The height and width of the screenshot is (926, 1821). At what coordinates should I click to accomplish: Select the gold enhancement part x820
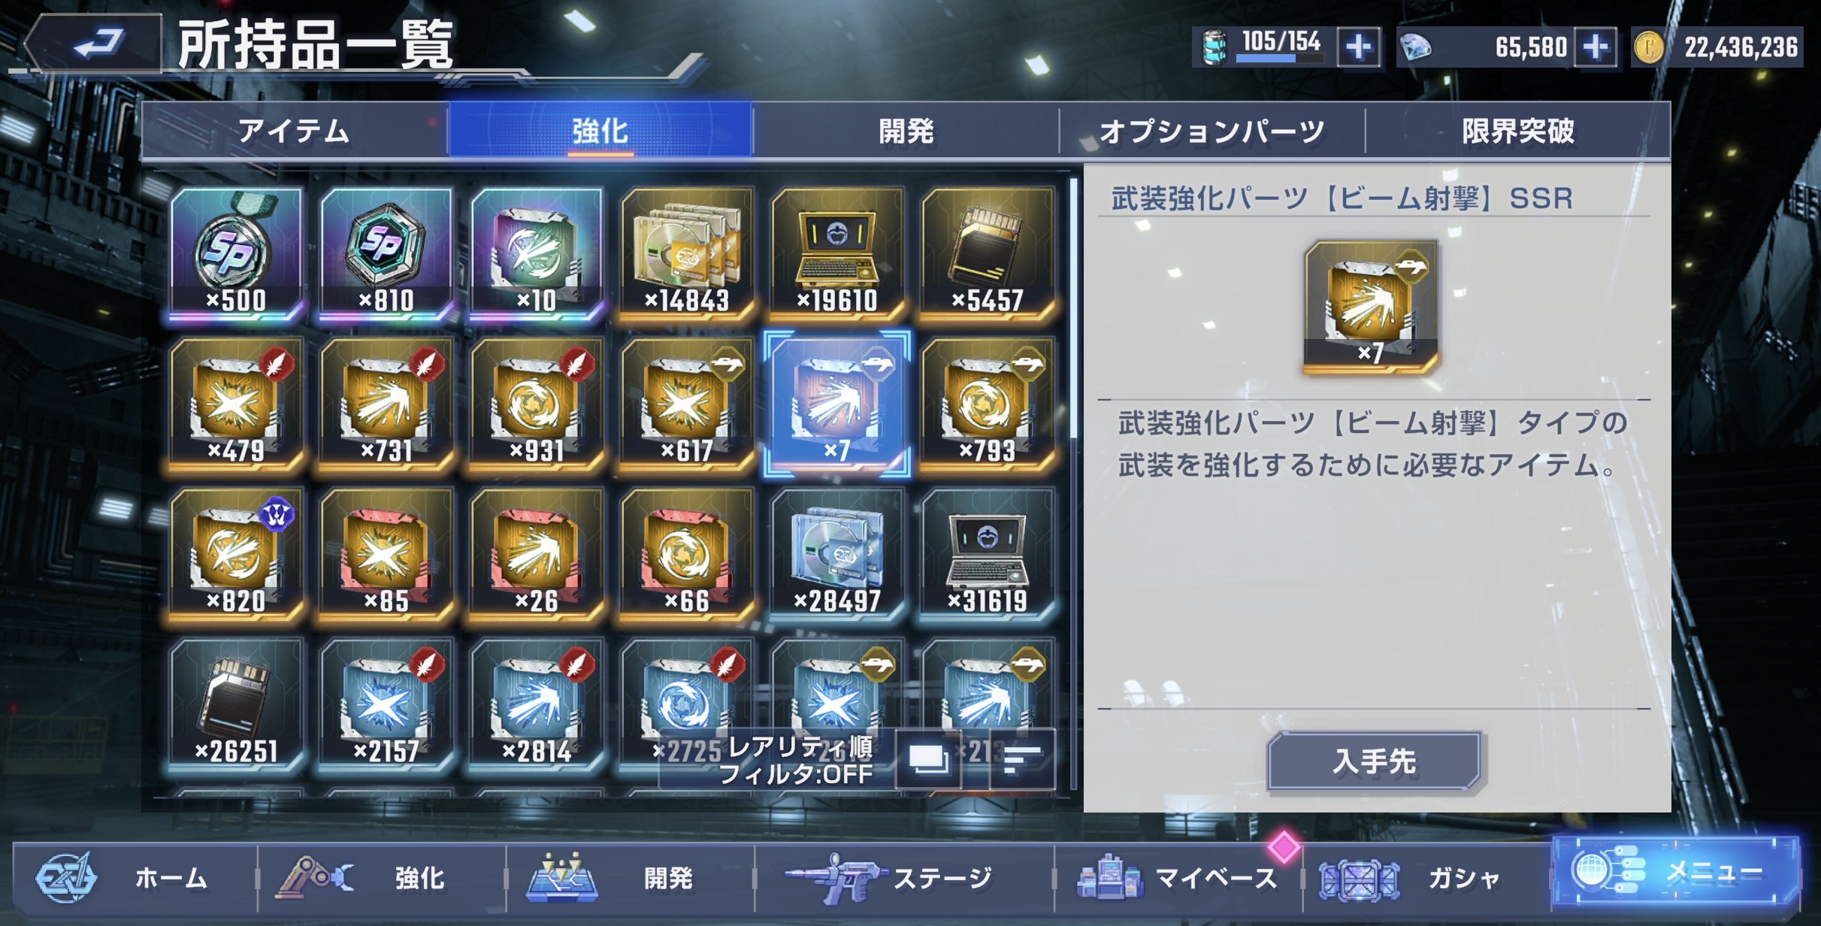(236, 554)
